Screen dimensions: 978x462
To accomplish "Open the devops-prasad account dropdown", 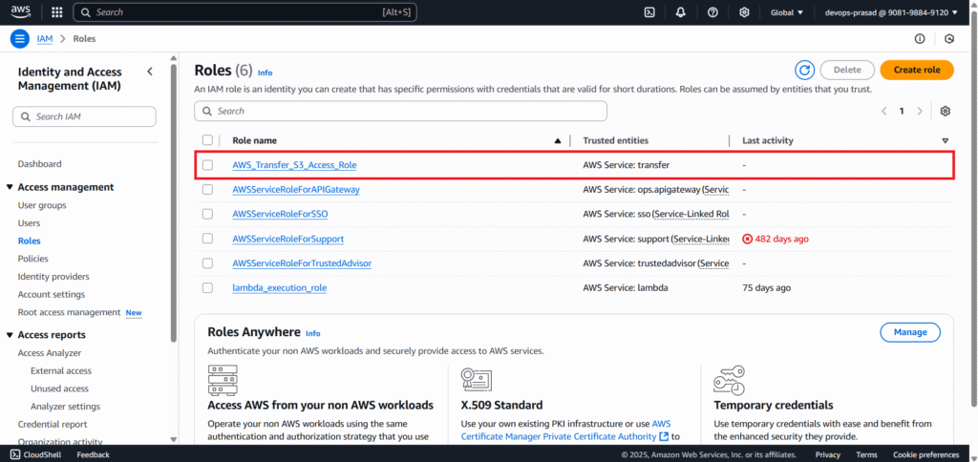I will tap(891, 12).
